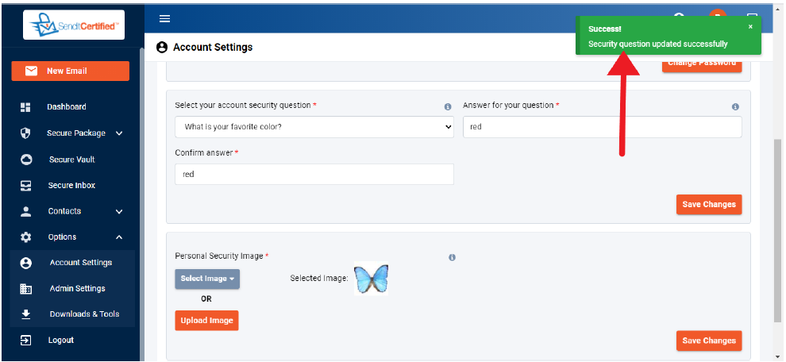786x362 pixels.
Task: Click the Secure Vault cloud icon
Action: pyautogui.click(x=26, y=160)
